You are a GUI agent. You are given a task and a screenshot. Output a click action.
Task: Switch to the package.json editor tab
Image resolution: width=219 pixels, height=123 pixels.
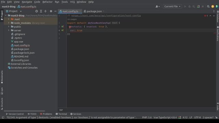click(x=94, y=11)
